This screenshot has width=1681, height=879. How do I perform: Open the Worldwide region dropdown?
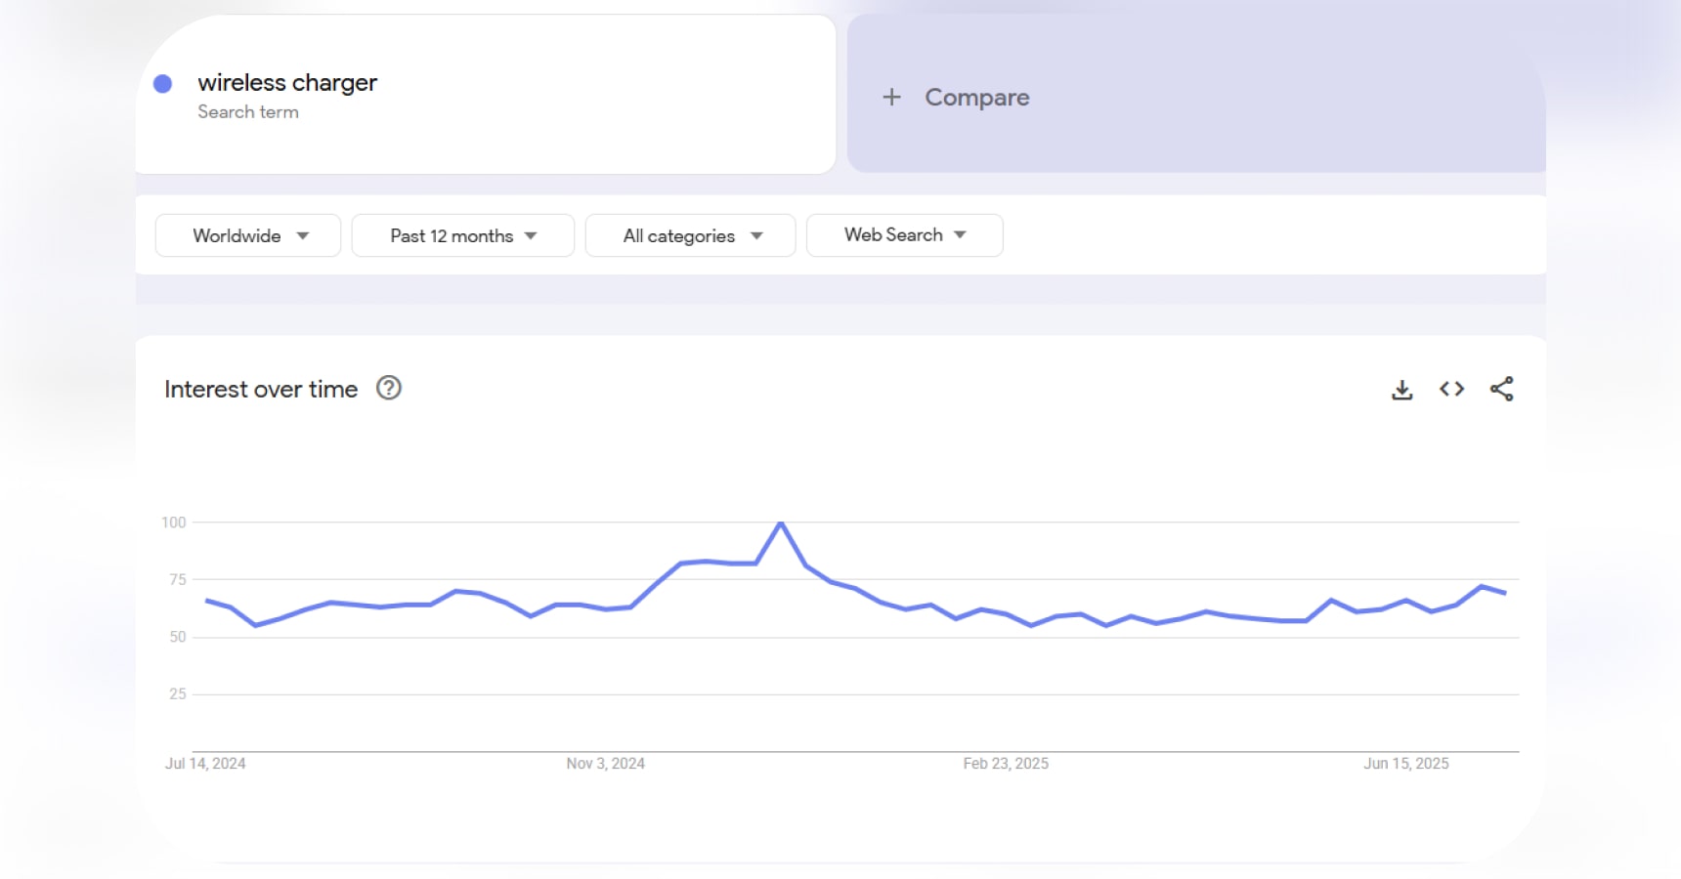point(247,235)
